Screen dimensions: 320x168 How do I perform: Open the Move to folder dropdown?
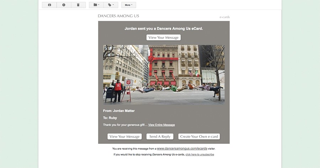tap(96, 5)
